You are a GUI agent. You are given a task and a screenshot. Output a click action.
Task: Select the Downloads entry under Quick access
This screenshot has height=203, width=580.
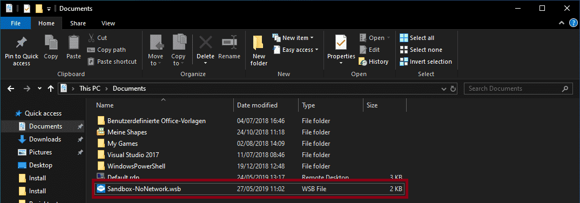pyautogui.click(x=45, y=139)
